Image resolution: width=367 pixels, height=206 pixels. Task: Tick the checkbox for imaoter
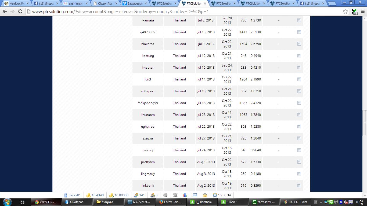click(x=299, y=68)
